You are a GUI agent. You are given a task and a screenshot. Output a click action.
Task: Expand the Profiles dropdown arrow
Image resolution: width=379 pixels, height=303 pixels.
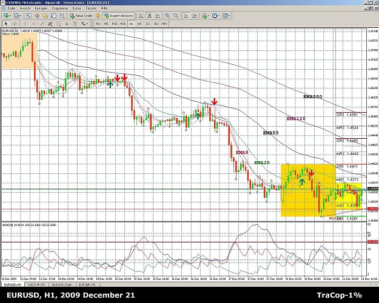[x=20, y=16]
